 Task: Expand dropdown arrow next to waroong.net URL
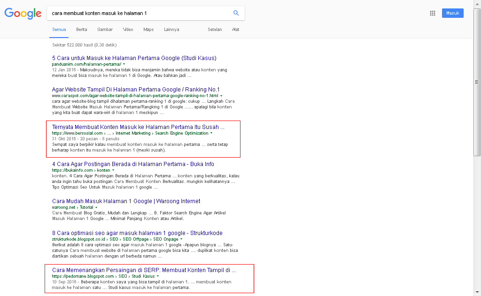(x=96, y=207)
